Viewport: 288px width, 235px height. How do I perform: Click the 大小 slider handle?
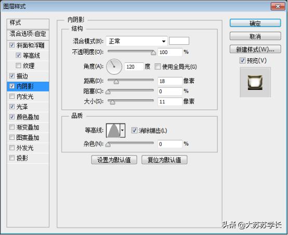[112, 102]
